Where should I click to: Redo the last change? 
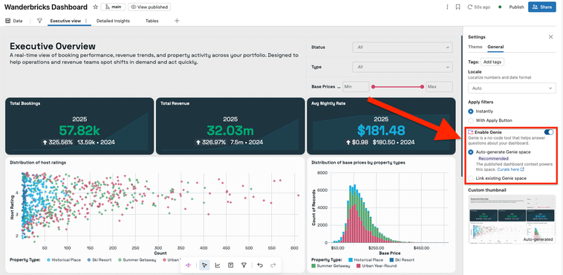point(273,265)
